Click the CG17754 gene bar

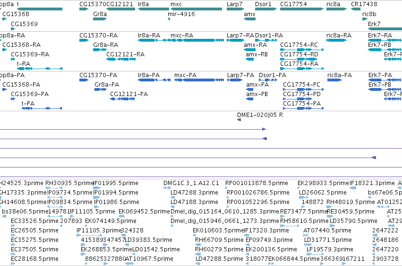coord(302,9)
